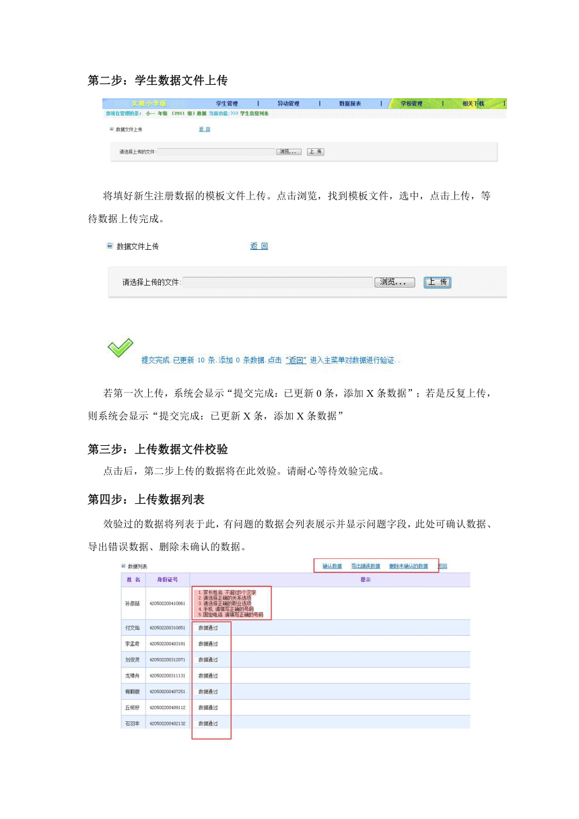Screen dimensions: 579x819
Task: Click 数据通过 in the 420502200312071 row
Action: (207, 660)
